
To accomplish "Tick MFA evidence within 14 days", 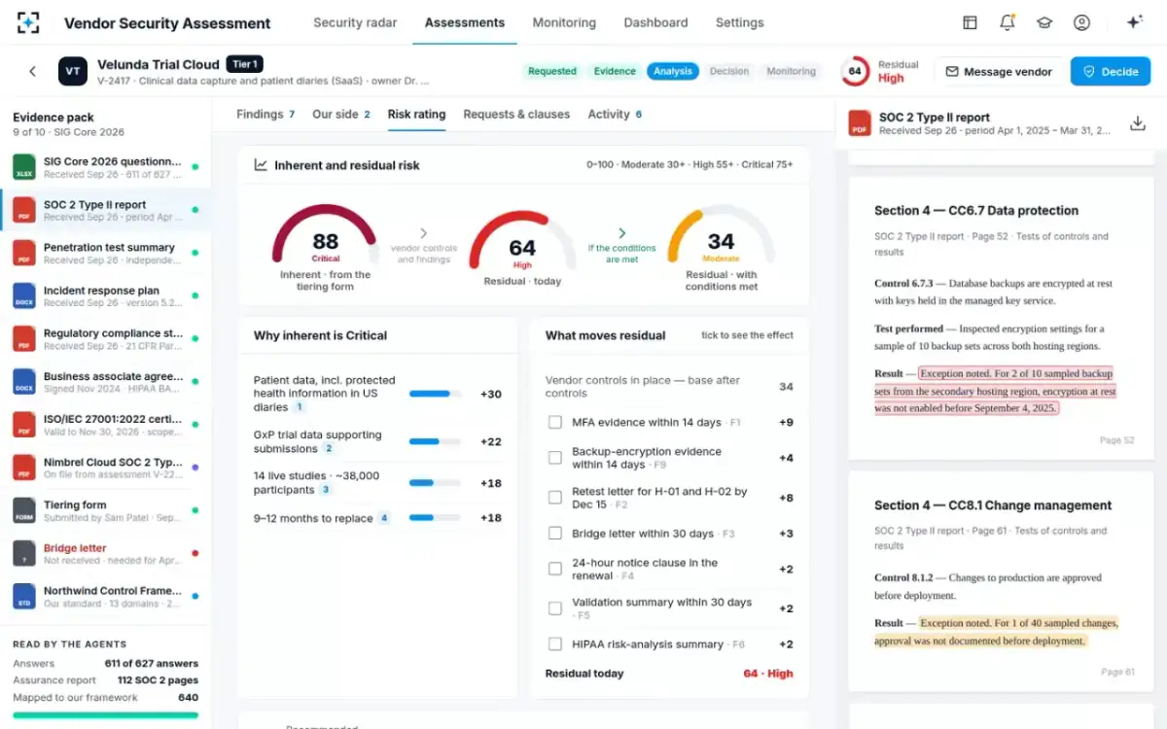I will point(555,422).
